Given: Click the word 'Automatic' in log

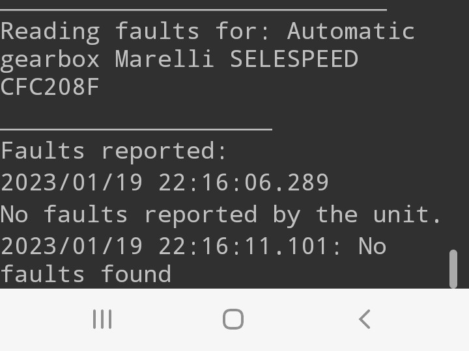Looking at the screenshot, I should [351, 31].
